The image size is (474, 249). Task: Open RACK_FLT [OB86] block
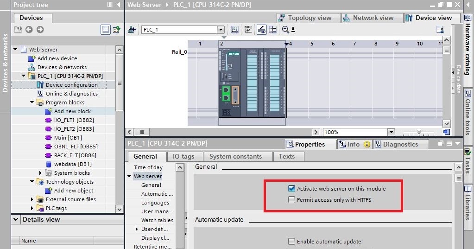(75, 155)
